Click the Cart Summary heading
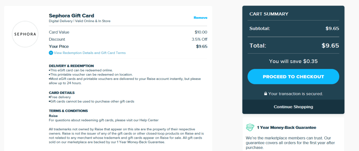This screenshot has width=359, height=151. click(269, 14)
